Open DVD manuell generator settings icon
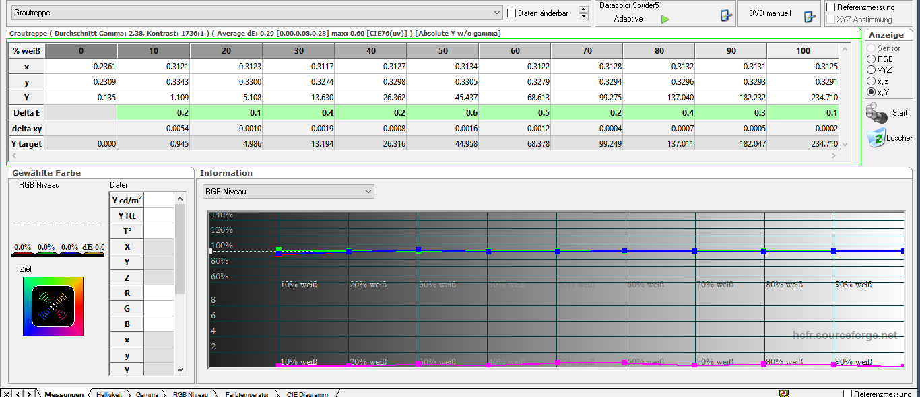 click(x=810, y=16)
